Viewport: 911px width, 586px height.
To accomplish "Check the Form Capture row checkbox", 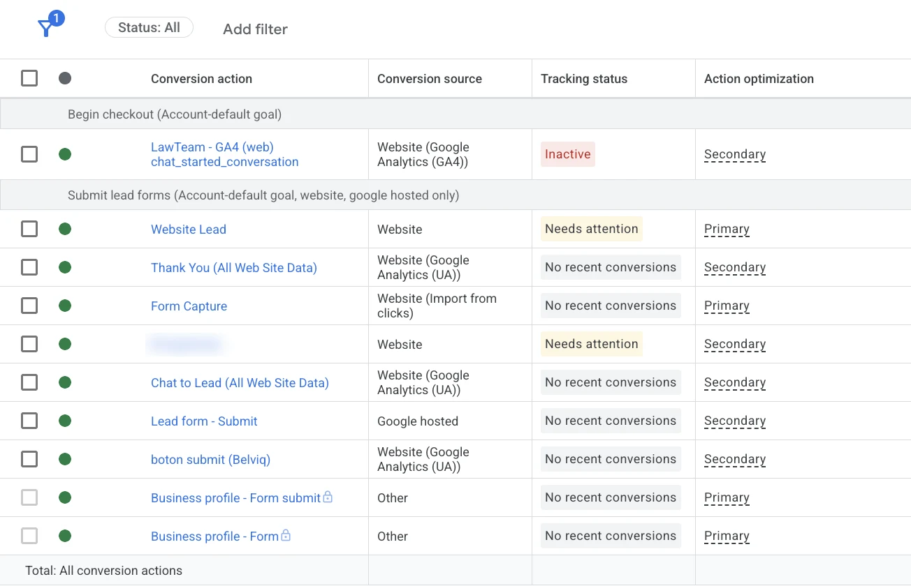I will pyautogui.click(x=29, y=306).
